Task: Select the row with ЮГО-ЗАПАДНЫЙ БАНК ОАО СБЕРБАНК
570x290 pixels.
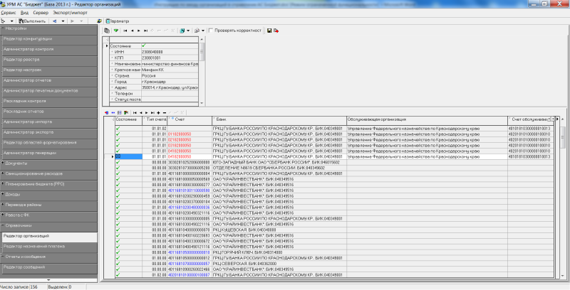Action: [x=334, y=162]
